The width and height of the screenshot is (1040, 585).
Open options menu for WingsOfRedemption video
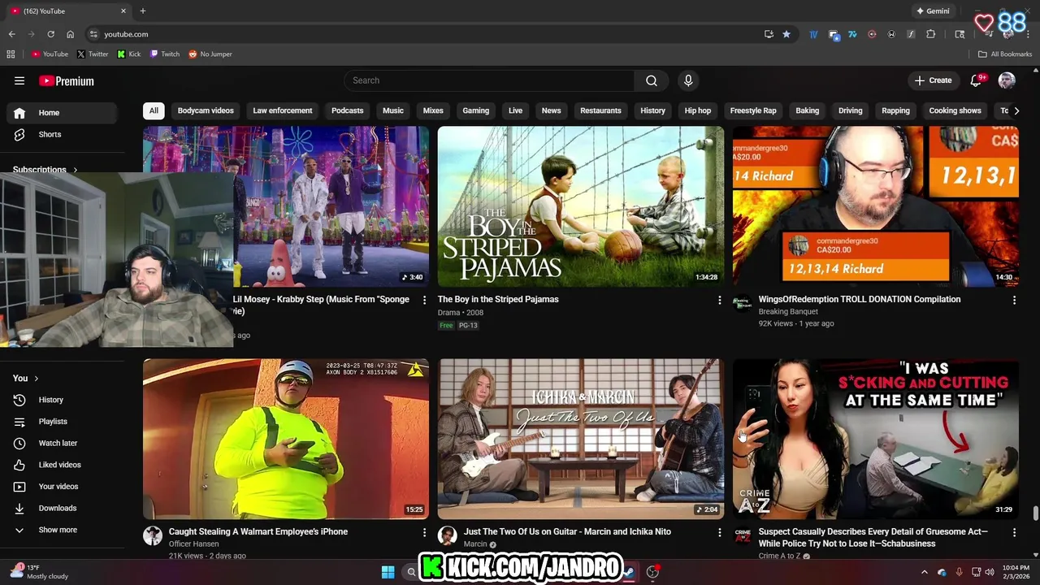(x=1014, y=300)
